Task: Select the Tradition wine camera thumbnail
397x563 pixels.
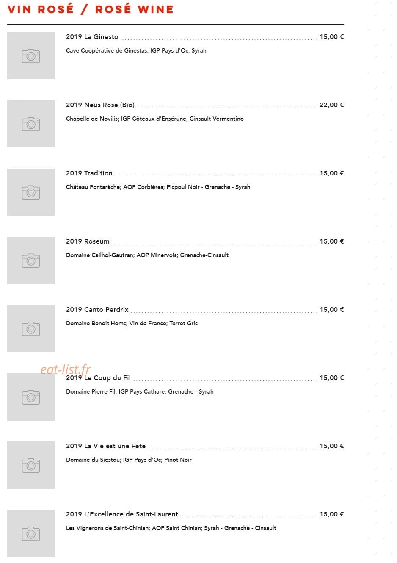Action: (x=31, y=192)
